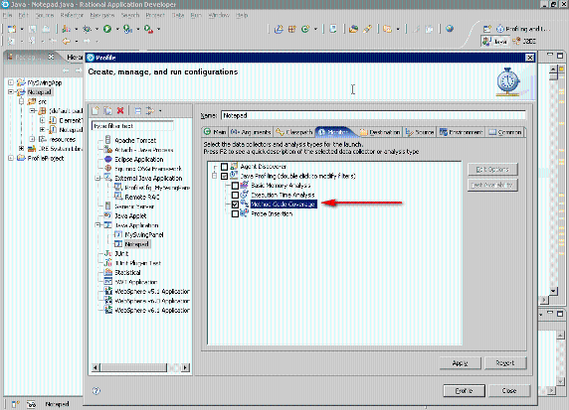569x410 pixels.
Task: Click the configuration list horizontal scrollbar
Action: click(140, 367)
